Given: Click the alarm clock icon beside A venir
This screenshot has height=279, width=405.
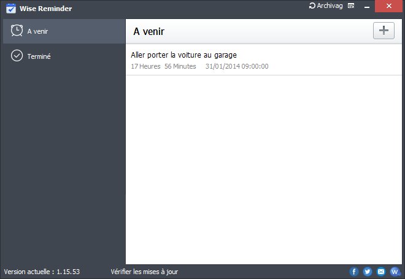Looking at the screenshot, I should pyautogui.click(x=17, y=31).
